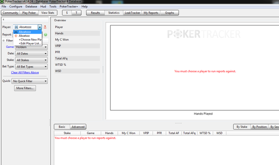Open the Game dropdown showing Holdem
Image resolution: width=279 pixels, height=165 pixels.
point(31,47)
